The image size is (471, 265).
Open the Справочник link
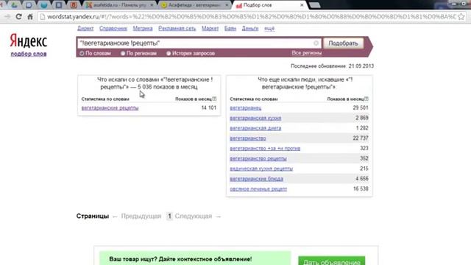pos(113,28)
